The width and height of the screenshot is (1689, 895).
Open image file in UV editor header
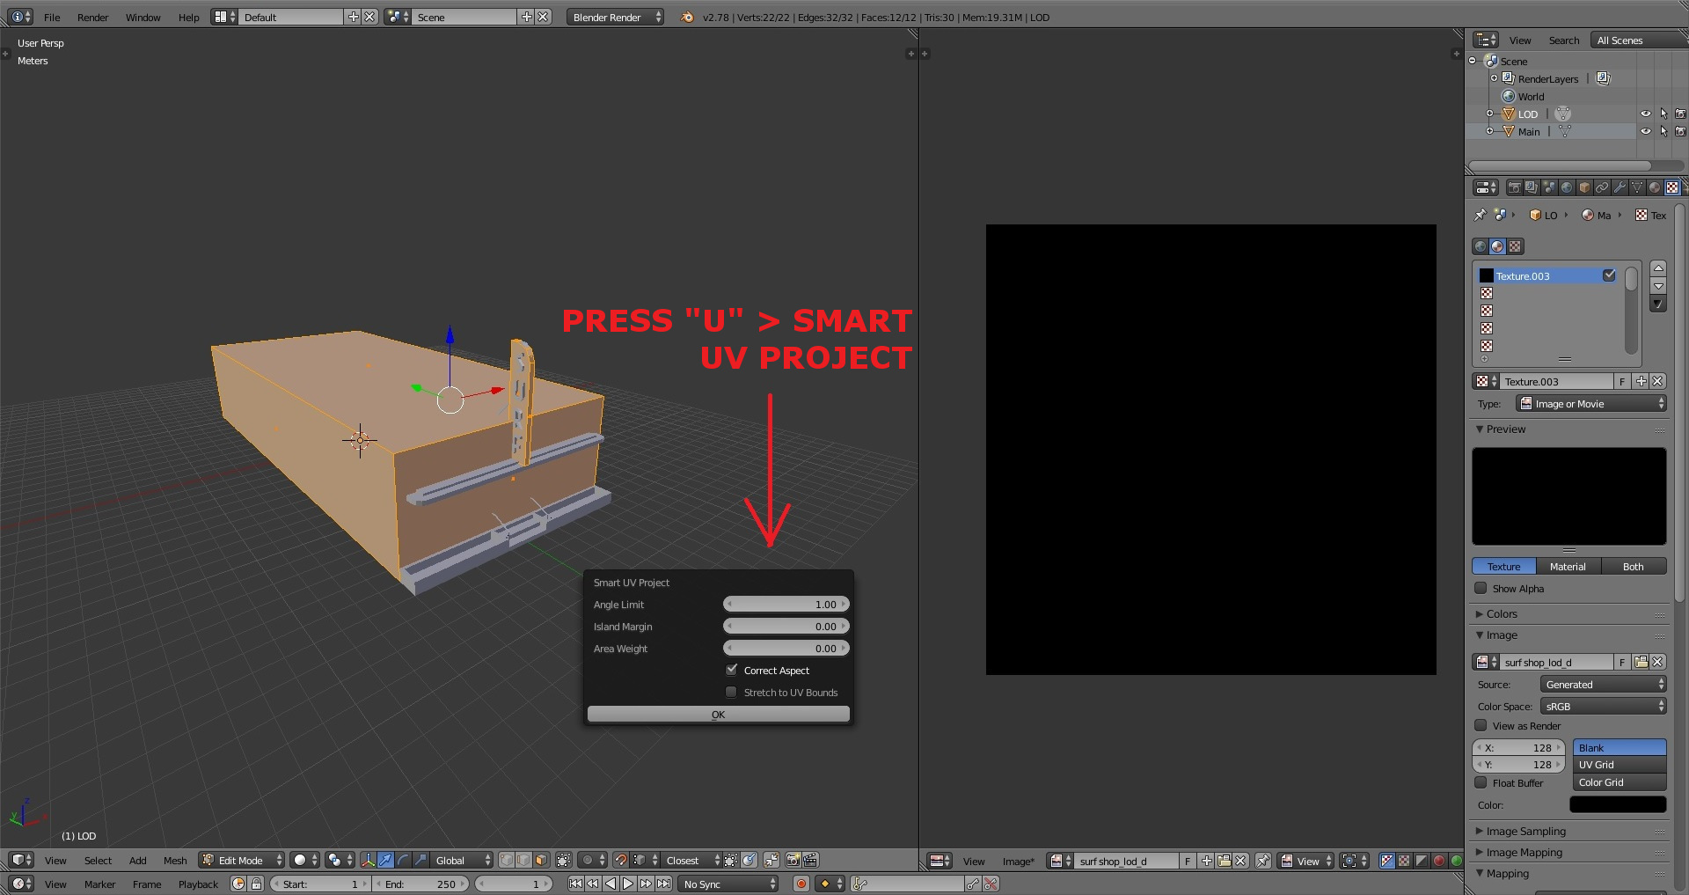(1224, 861)
